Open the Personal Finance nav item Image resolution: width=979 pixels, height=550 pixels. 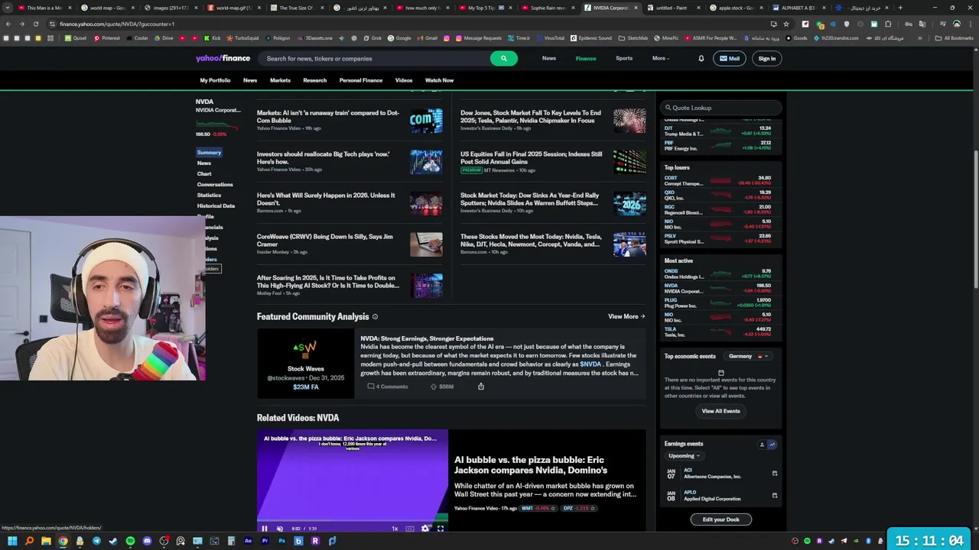[361, 80]
